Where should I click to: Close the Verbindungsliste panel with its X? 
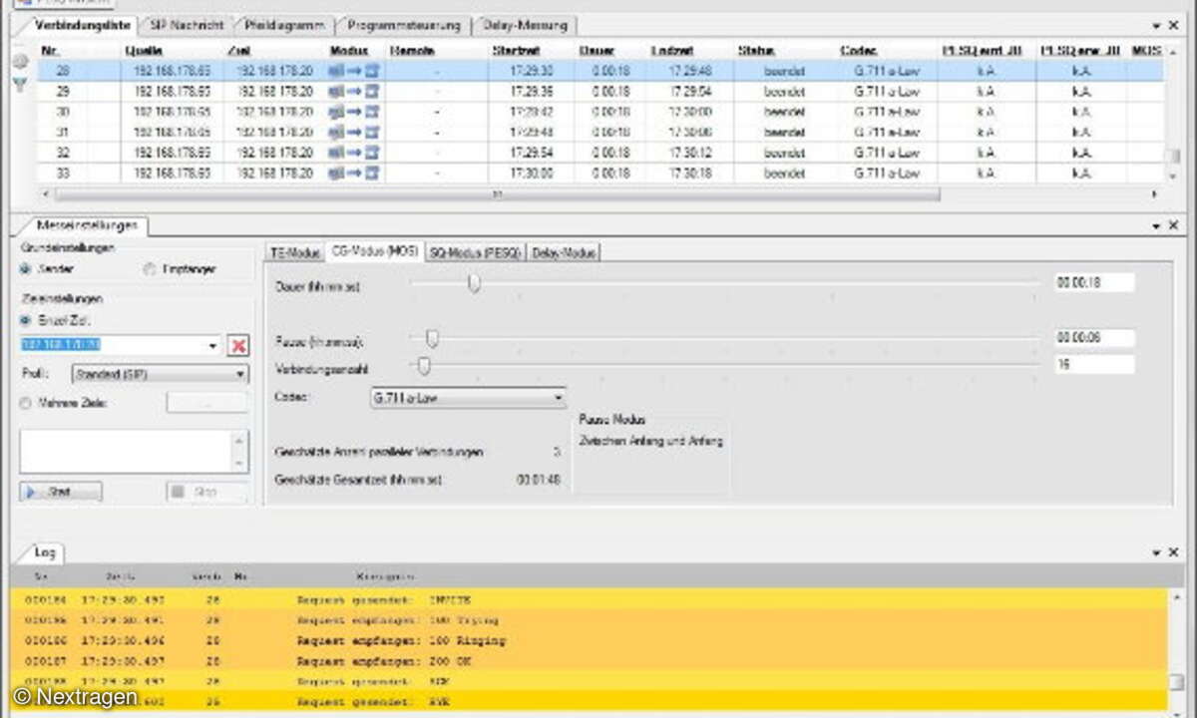click(1173, 26)
